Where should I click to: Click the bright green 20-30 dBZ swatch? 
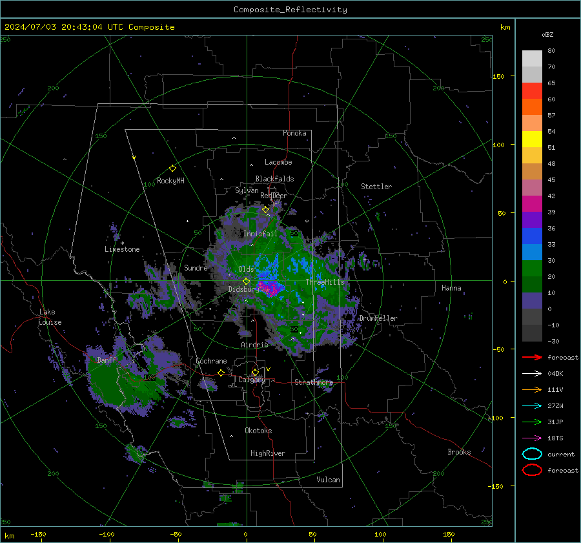click(532, 269)
